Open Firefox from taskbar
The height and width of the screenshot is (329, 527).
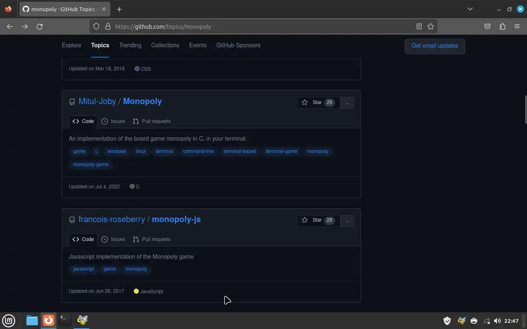pyautogui.click(x=49, y=320)
